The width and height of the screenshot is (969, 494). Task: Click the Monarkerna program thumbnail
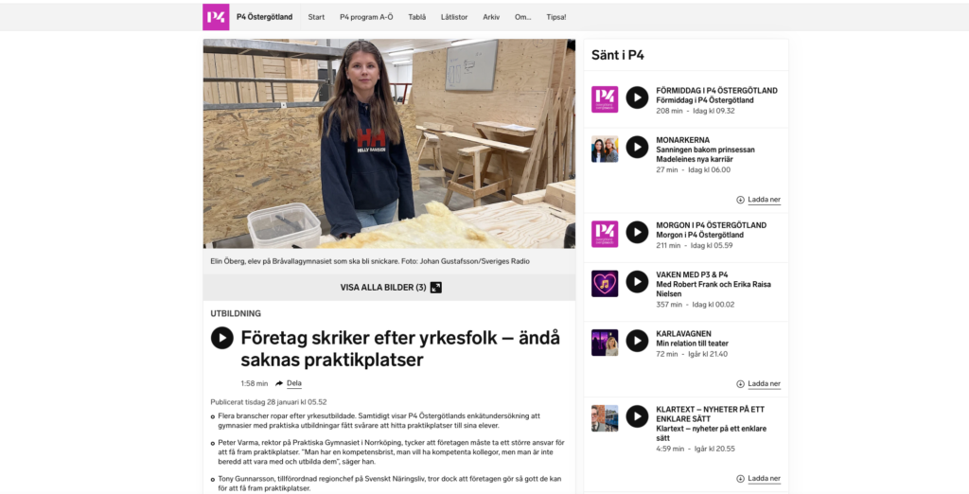[x=605, y=149]
